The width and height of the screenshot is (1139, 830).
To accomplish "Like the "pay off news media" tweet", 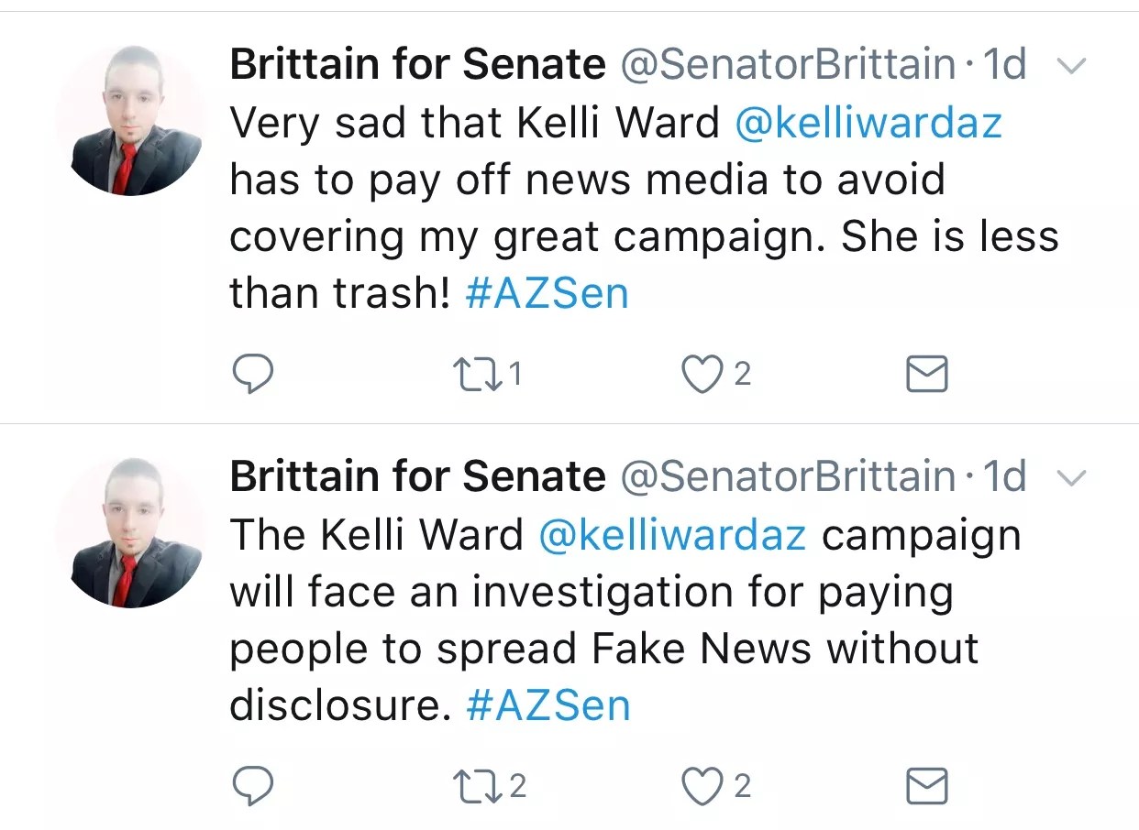I will 702,374.
